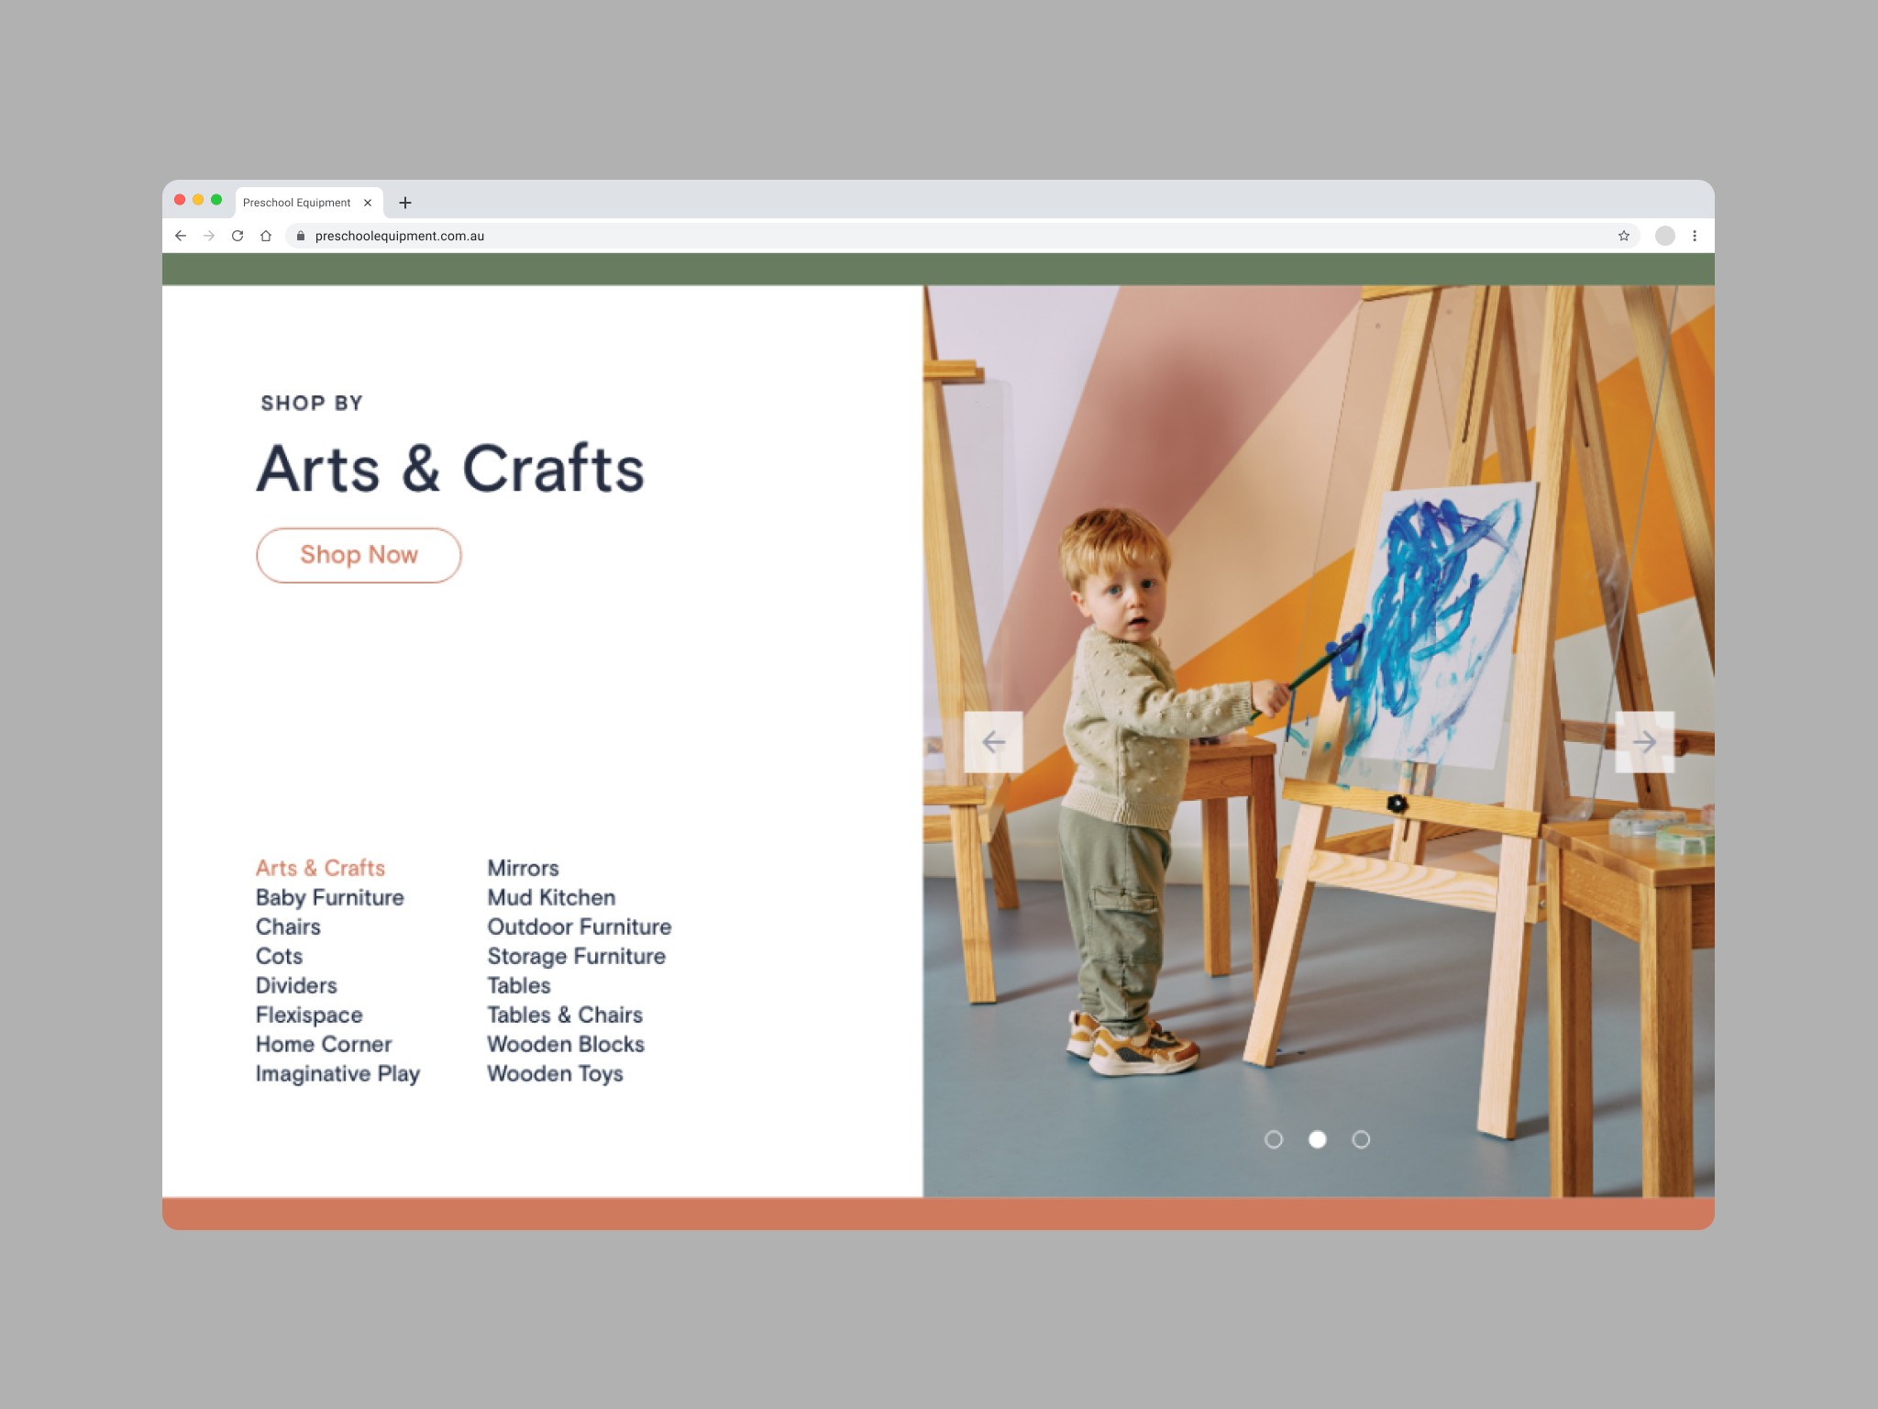Select the first carousel dot

1274,1139
